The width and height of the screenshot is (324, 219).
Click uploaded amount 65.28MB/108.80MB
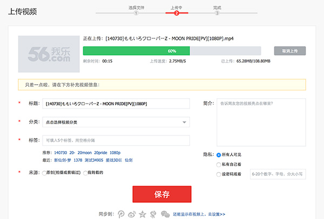tap(253, 61)
